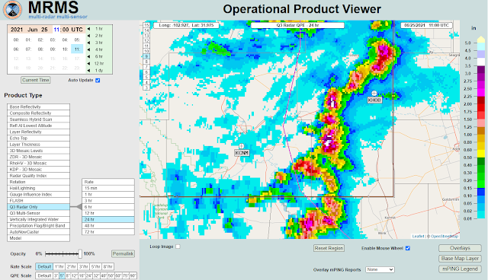Open the Base Map Layer button
This screenshot has width=488, height=280.
tap(460, 258)
